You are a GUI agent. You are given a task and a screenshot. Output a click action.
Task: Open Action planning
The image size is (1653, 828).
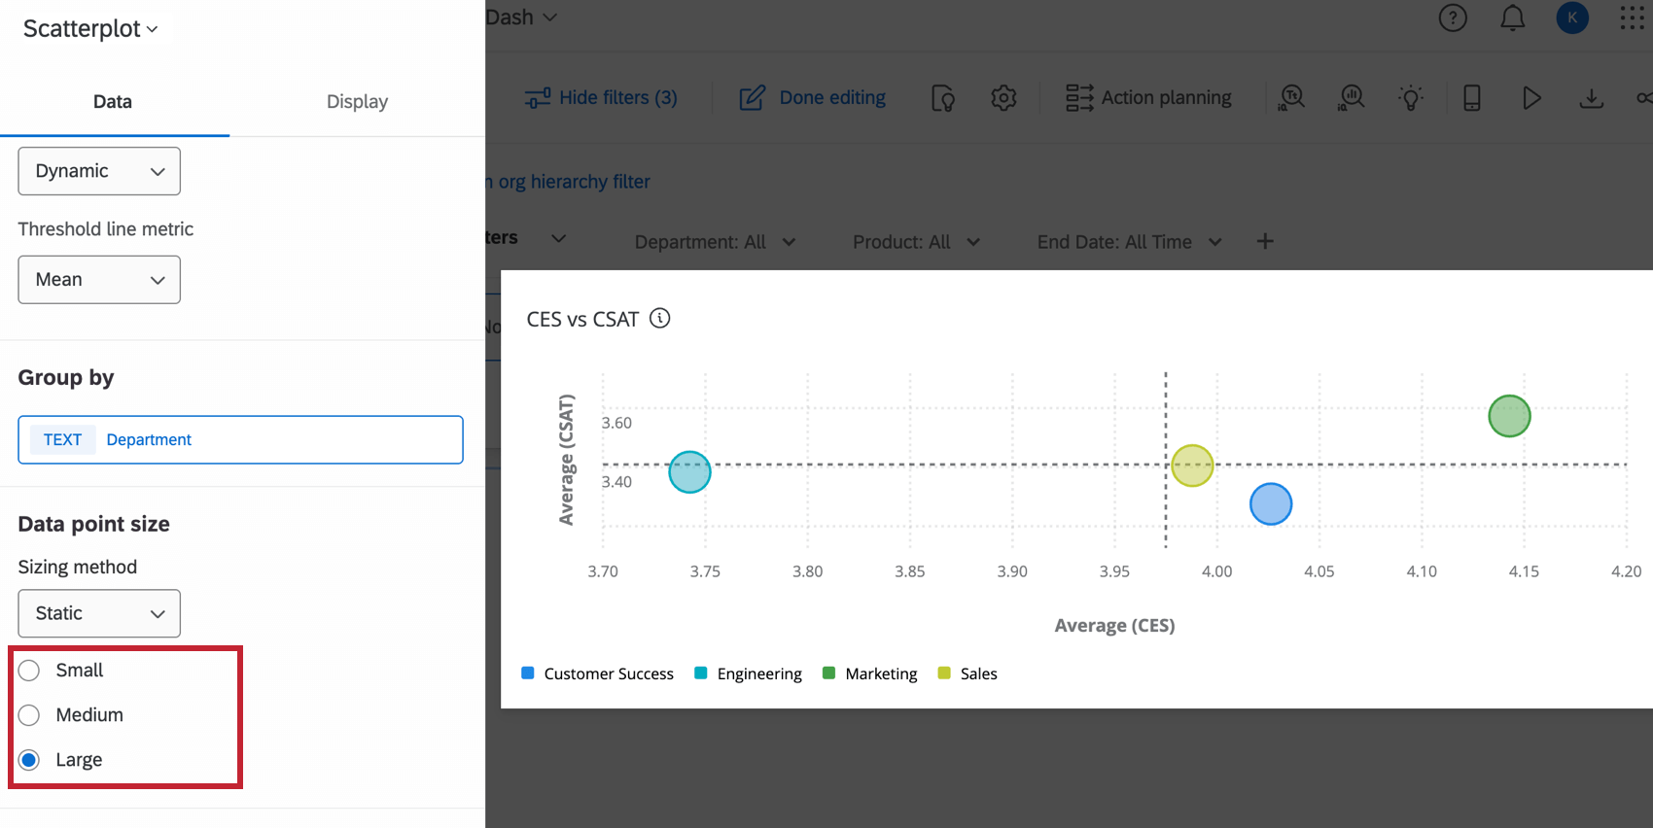point(1148,97)
